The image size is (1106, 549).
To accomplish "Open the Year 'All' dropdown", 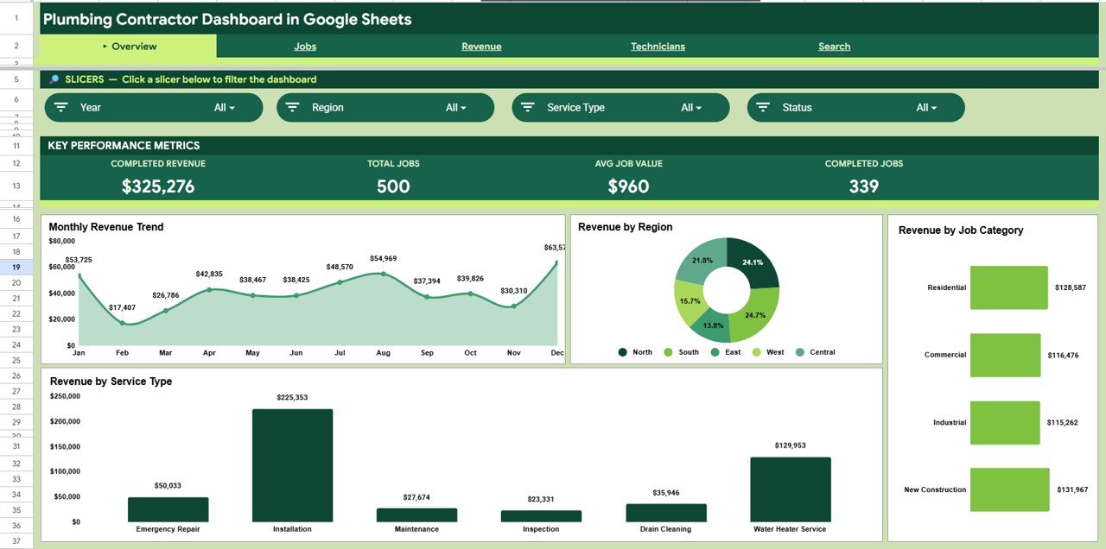I will pos(225,108).
